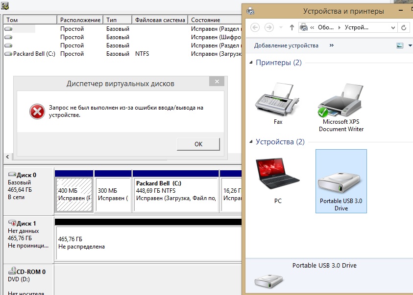Screen dimensions: 413x295
Task: Click the forward arrow in Devices and Printers
Action: point(269,27)
